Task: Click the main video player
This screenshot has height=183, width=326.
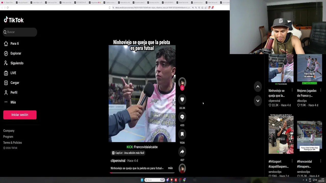Action: coord(142,94)
